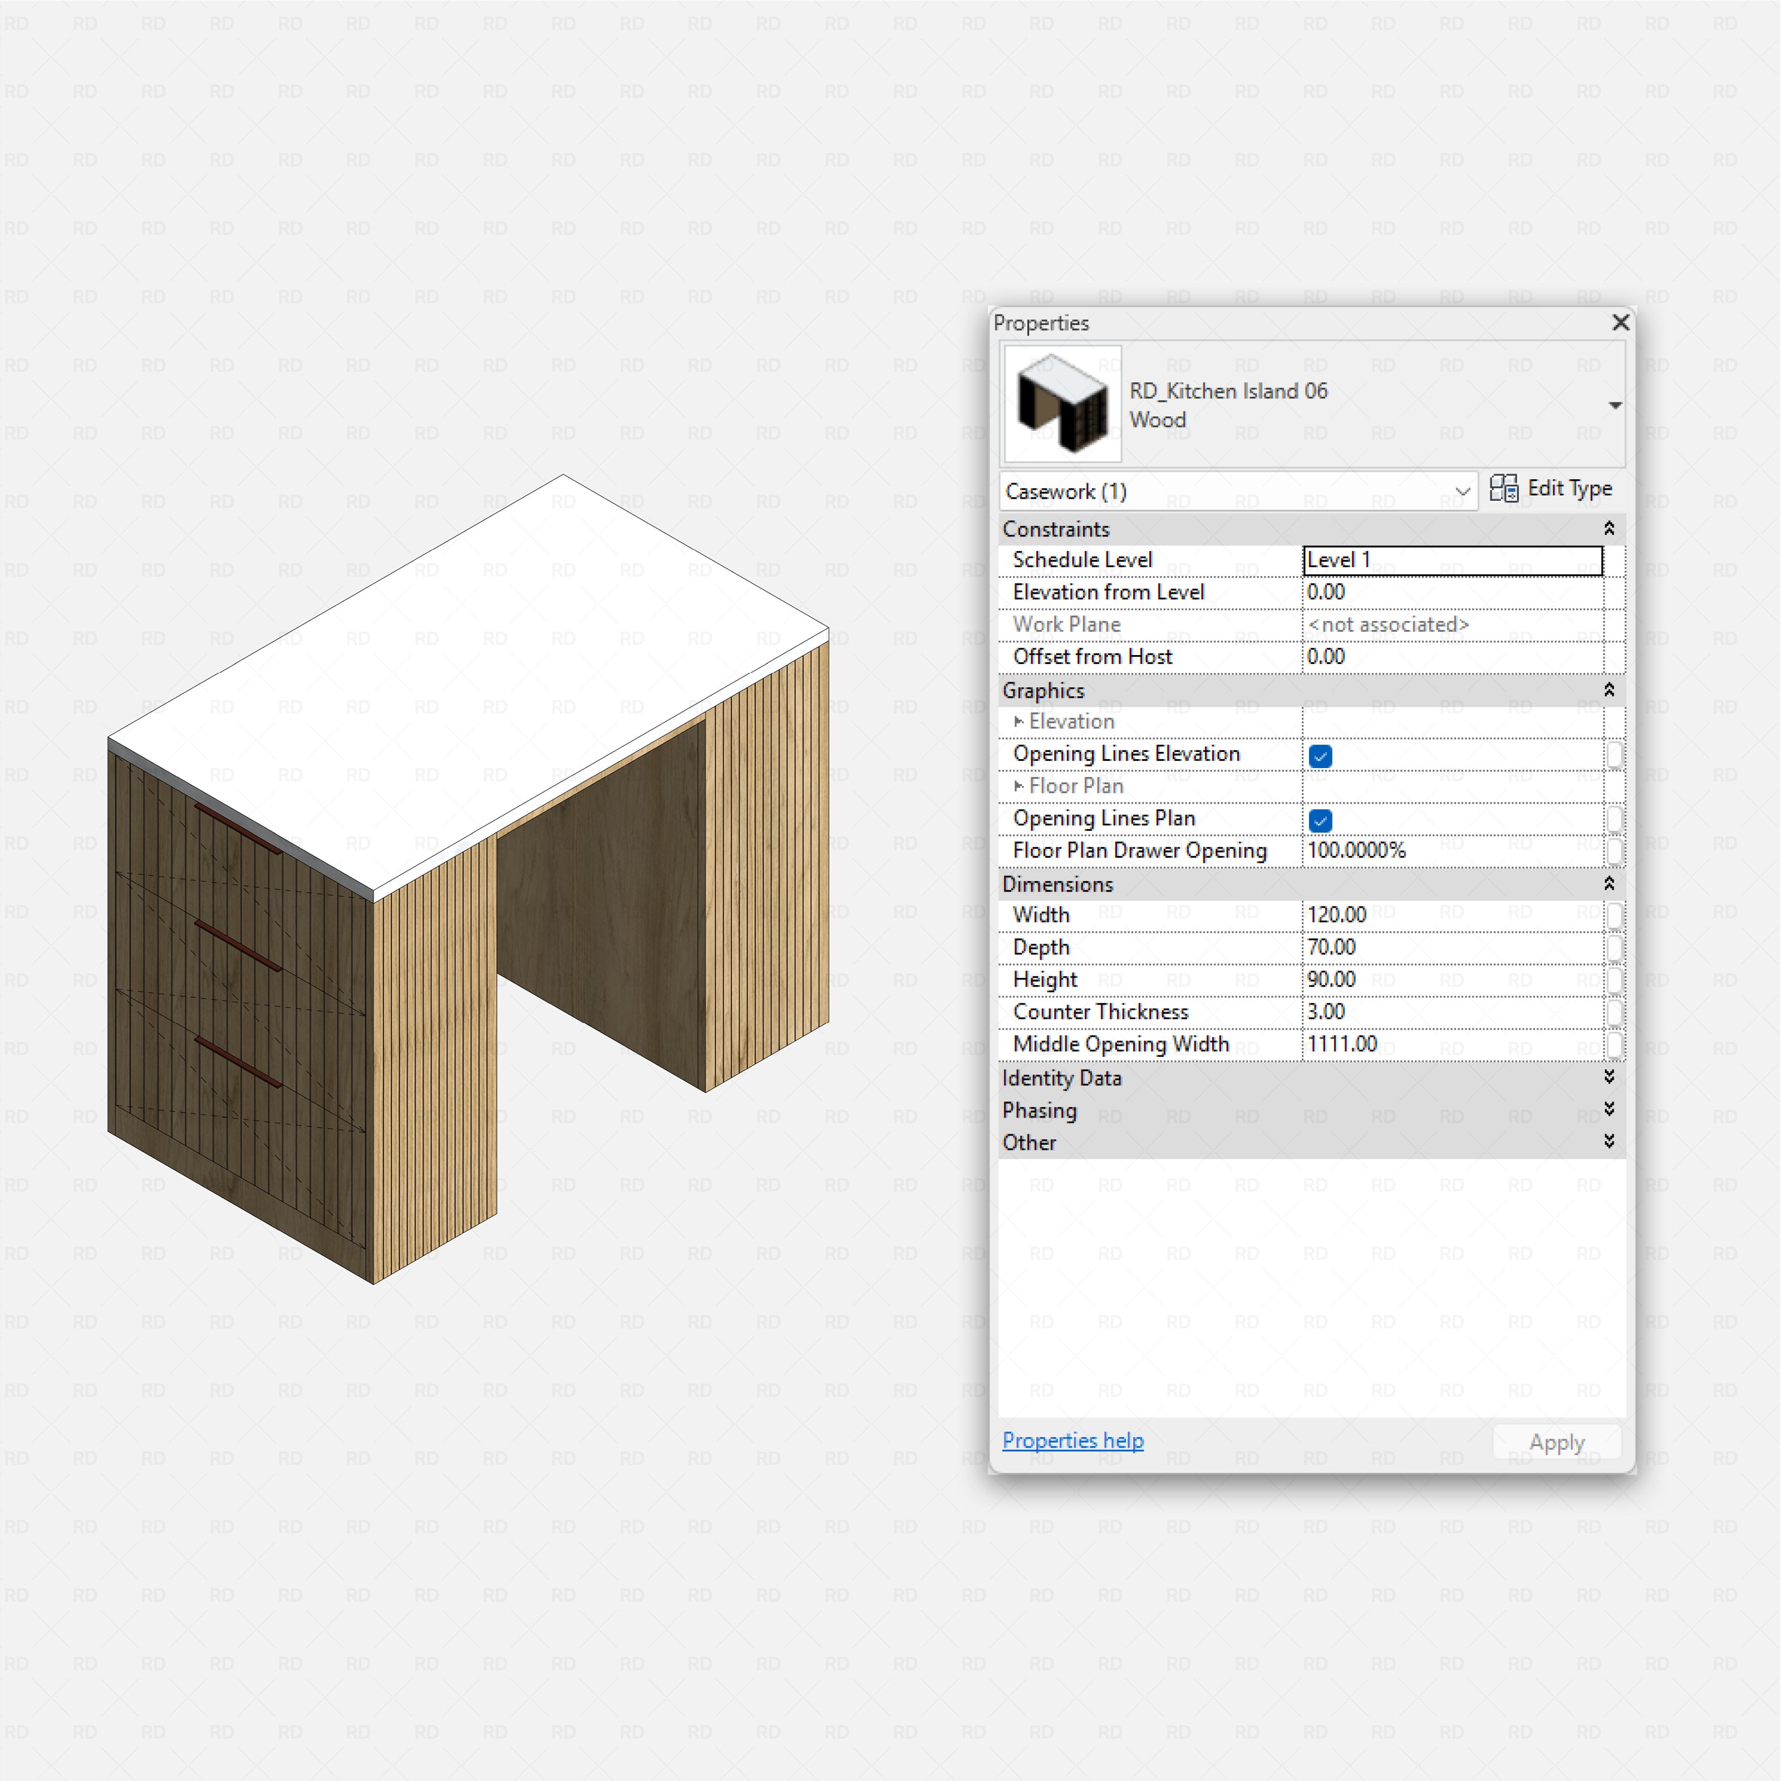1781x1781 pixels.
Task: Click the RD_Kitchen Island 06 preview thumbnail
Action: (x=1062, y=403)
